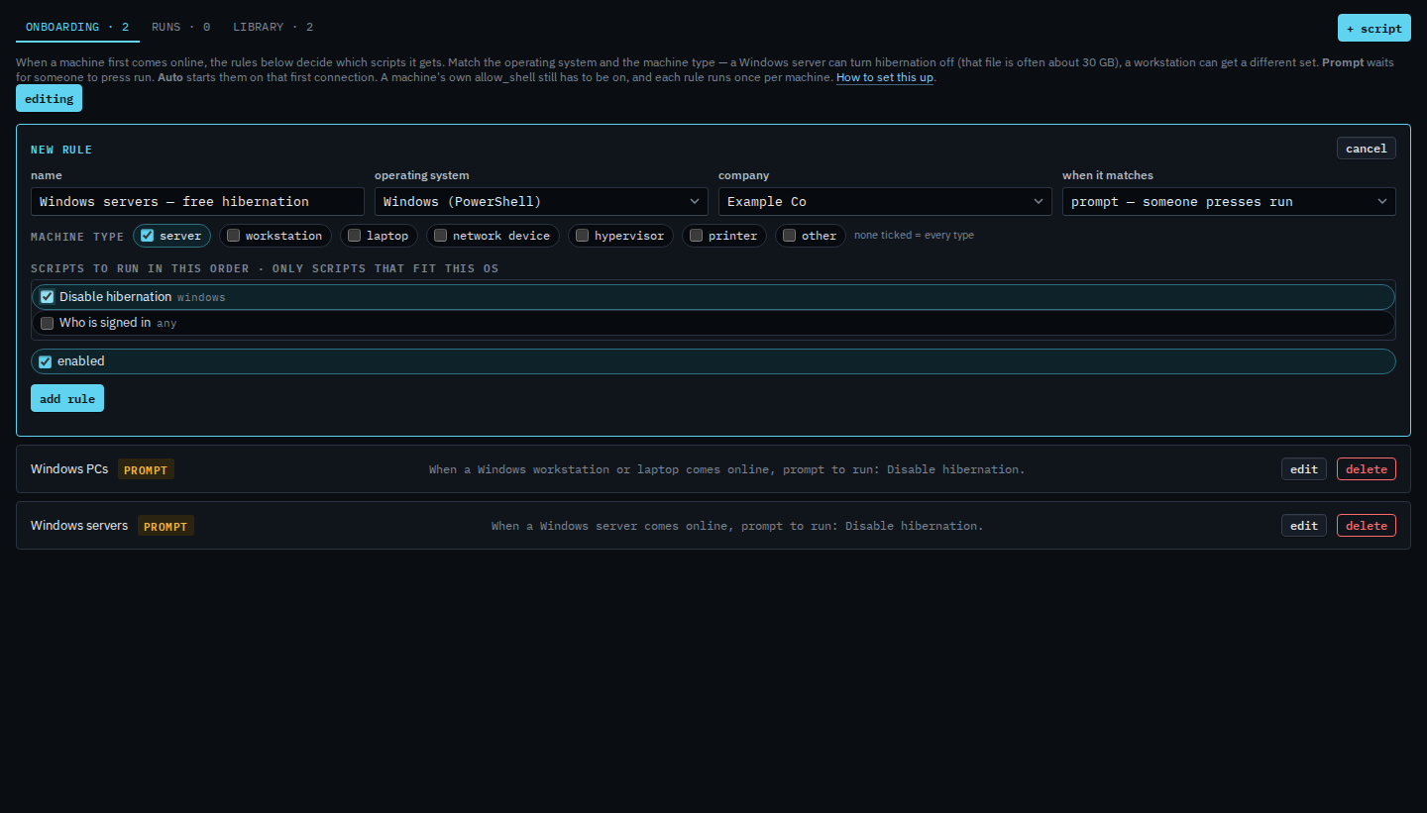Click the NEW RULE heading
The image size is (1427, 813).
point(61,150)
